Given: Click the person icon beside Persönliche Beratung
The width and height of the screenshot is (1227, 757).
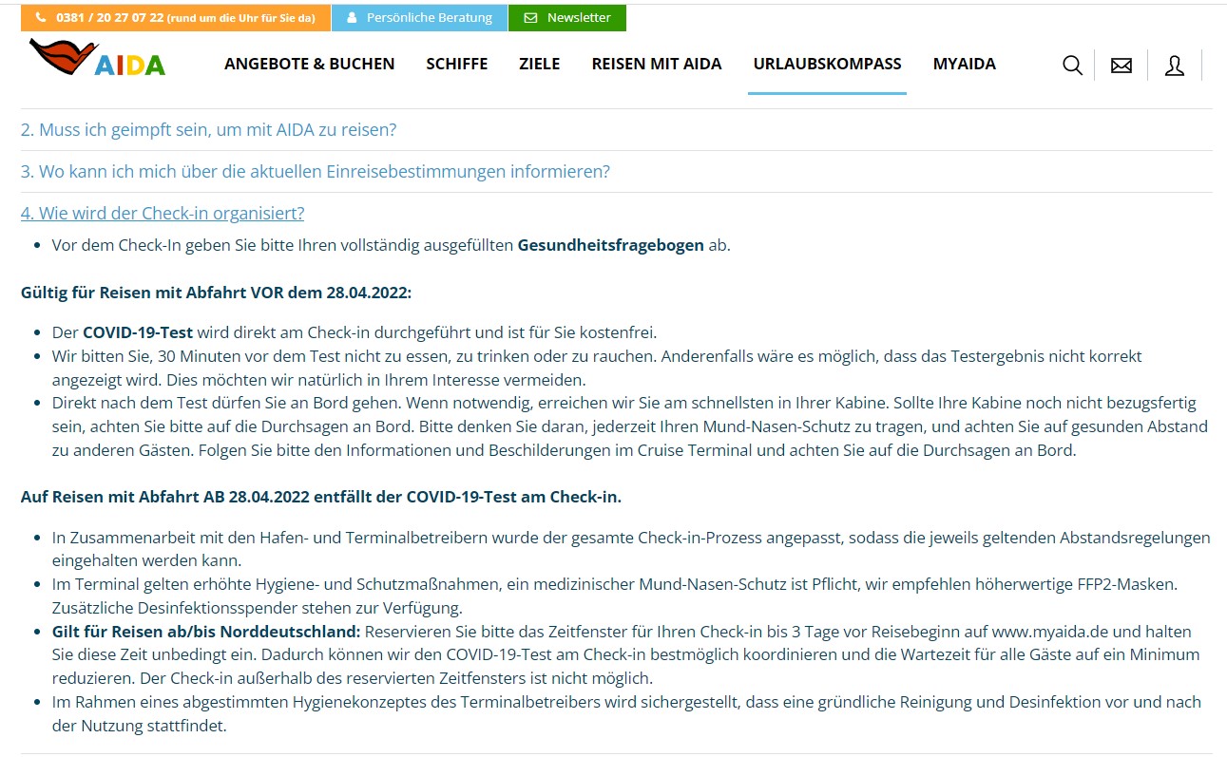Looking at the screenshot, I should pos(352,18).
